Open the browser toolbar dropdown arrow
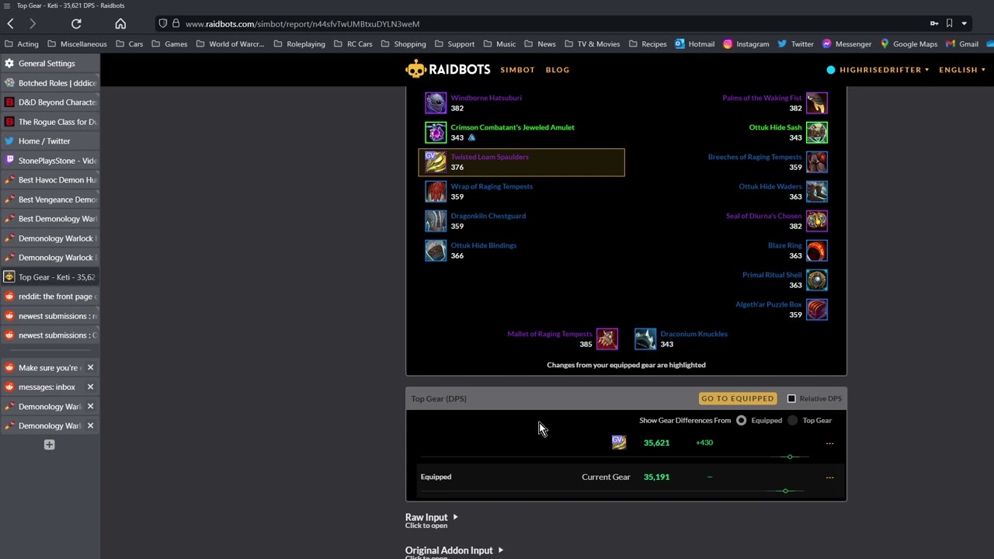The width and height of the screenshot is (994, 559). tap(964, 23)
